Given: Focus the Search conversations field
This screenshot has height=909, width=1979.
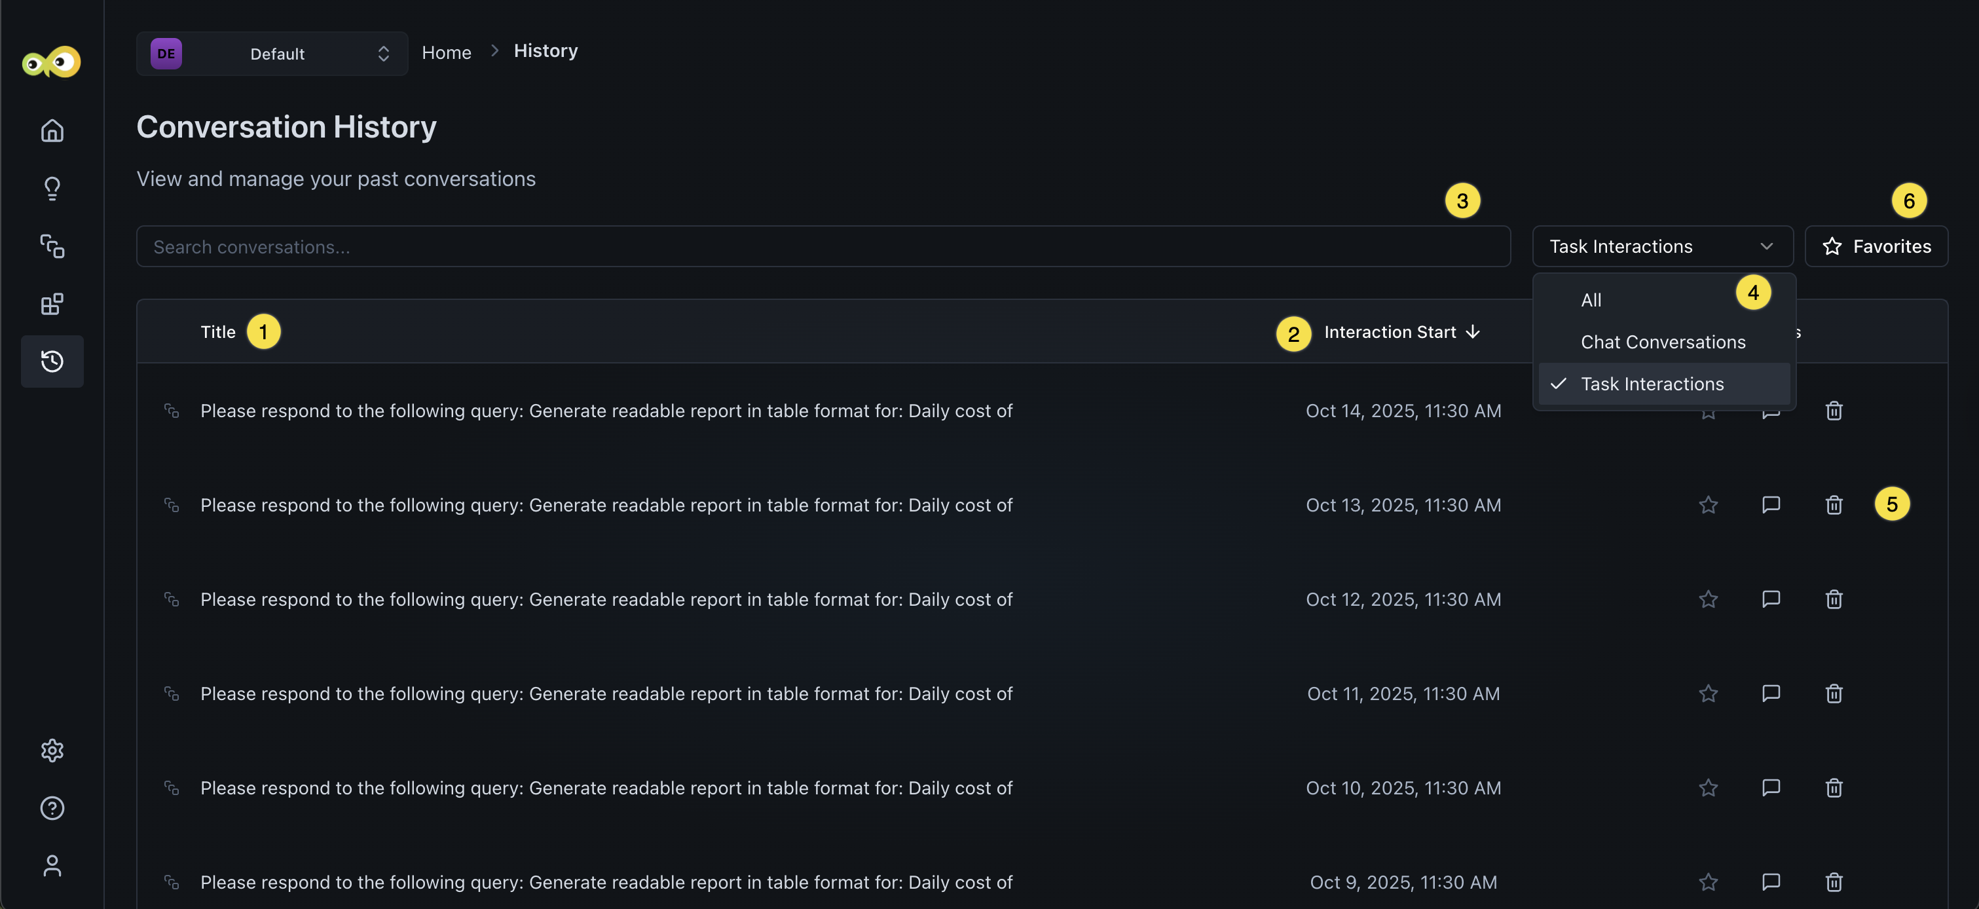Looking at the screenshot, I should (823, 247).
